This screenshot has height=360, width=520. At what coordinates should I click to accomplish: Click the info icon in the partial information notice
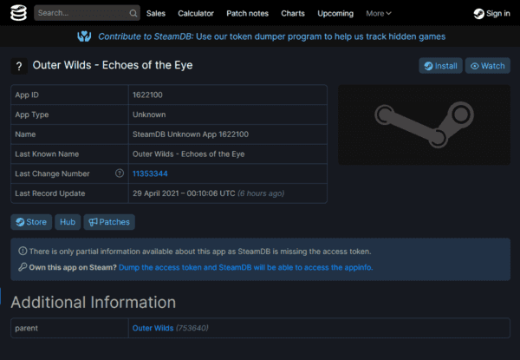click(23, 251)
